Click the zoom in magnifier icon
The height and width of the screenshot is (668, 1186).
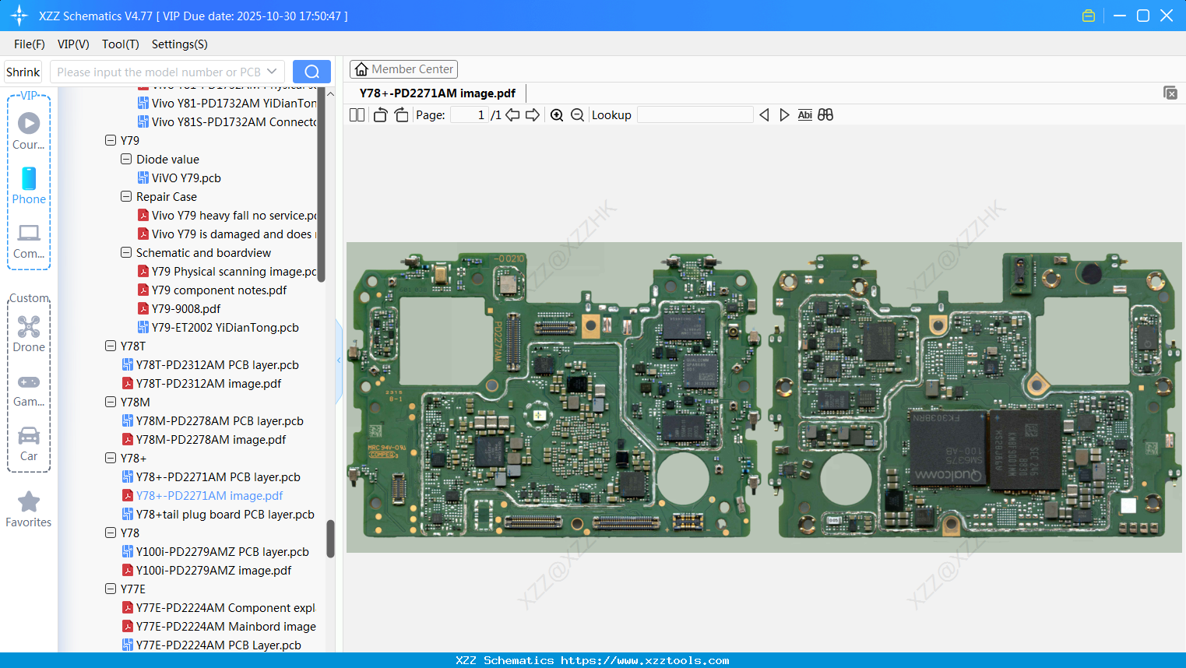[557, 115]
